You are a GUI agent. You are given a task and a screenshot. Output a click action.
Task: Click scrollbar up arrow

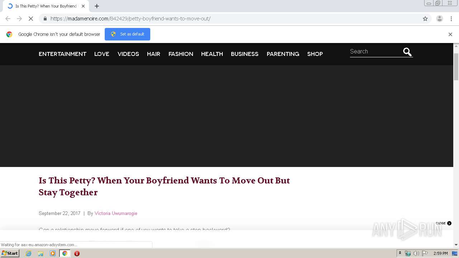pos(456,46)
